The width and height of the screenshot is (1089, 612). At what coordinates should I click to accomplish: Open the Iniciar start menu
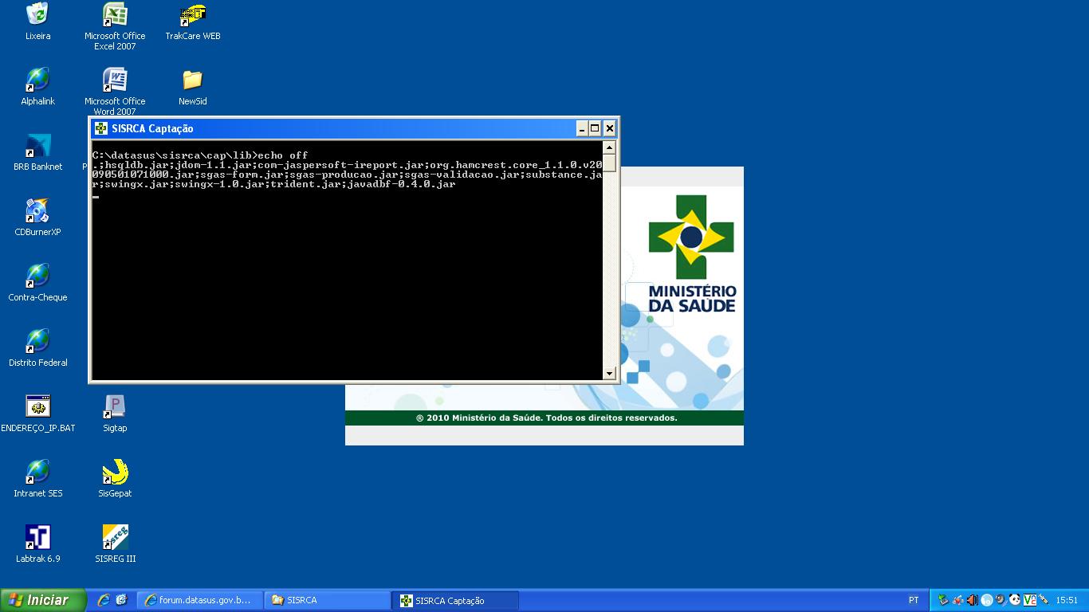pyautogui.click(x=43, y=600)
